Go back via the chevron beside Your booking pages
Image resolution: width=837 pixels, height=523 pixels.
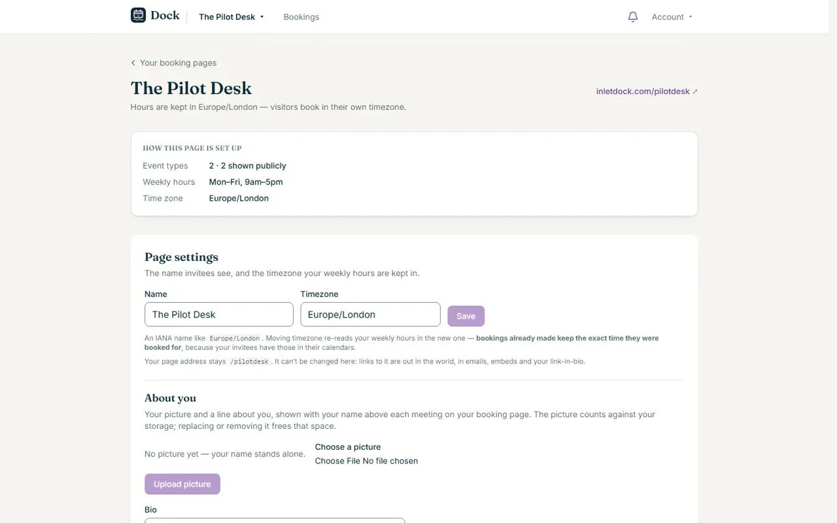133,63
